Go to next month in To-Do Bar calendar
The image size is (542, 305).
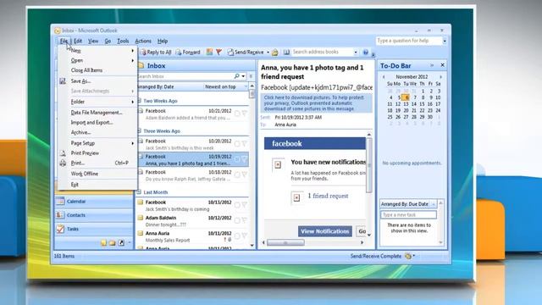[x=440, y=77]
